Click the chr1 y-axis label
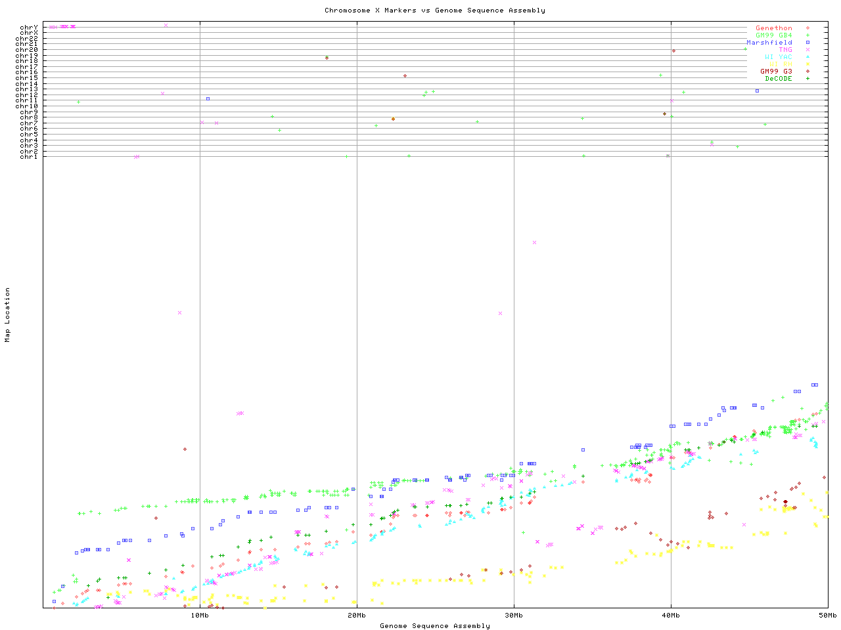 pos(29,157)
